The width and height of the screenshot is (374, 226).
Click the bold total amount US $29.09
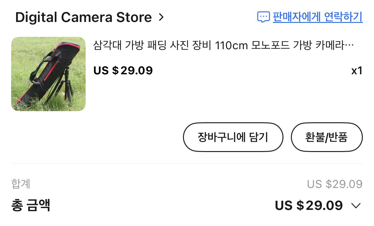309,206
